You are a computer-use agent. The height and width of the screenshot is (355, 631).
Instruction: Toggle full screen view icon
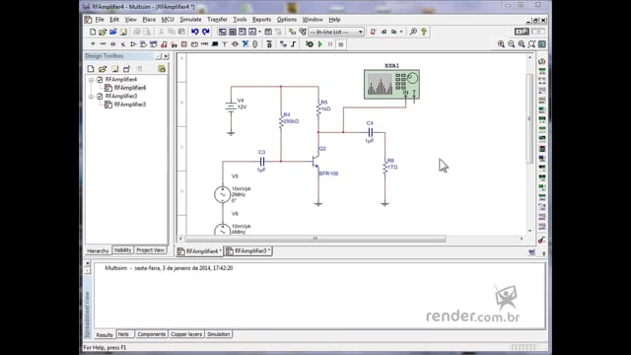coord(542,44)
